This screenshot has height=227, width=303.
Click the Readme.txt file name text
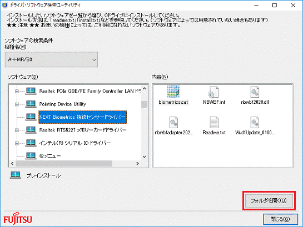tap(214, 133)
